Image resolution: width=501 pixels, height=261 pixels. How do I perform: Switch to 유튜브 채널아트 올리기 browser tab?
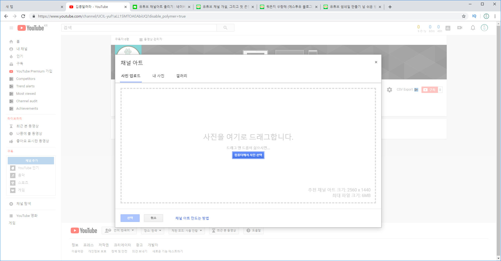click(162, 7)
